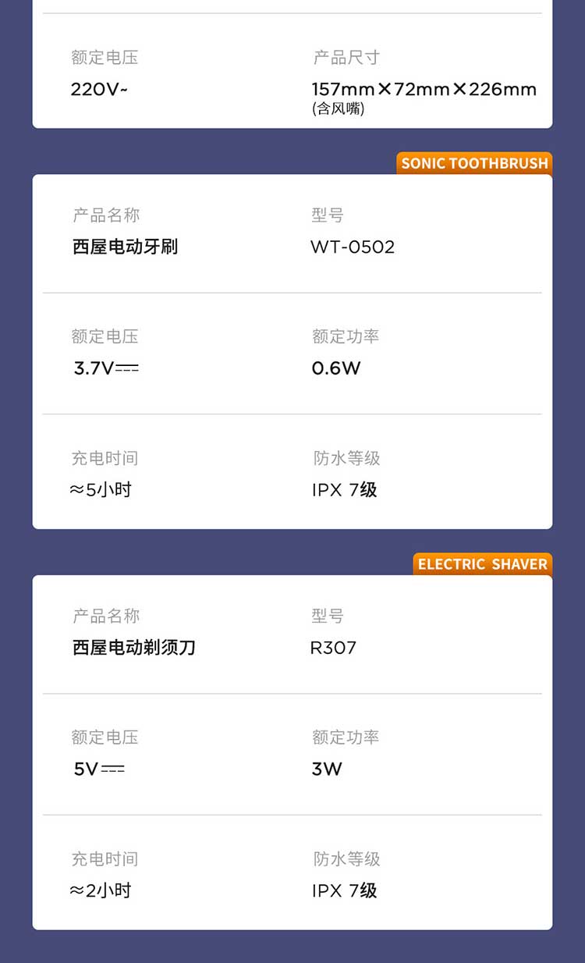Select the model number R307

point(333,648)
